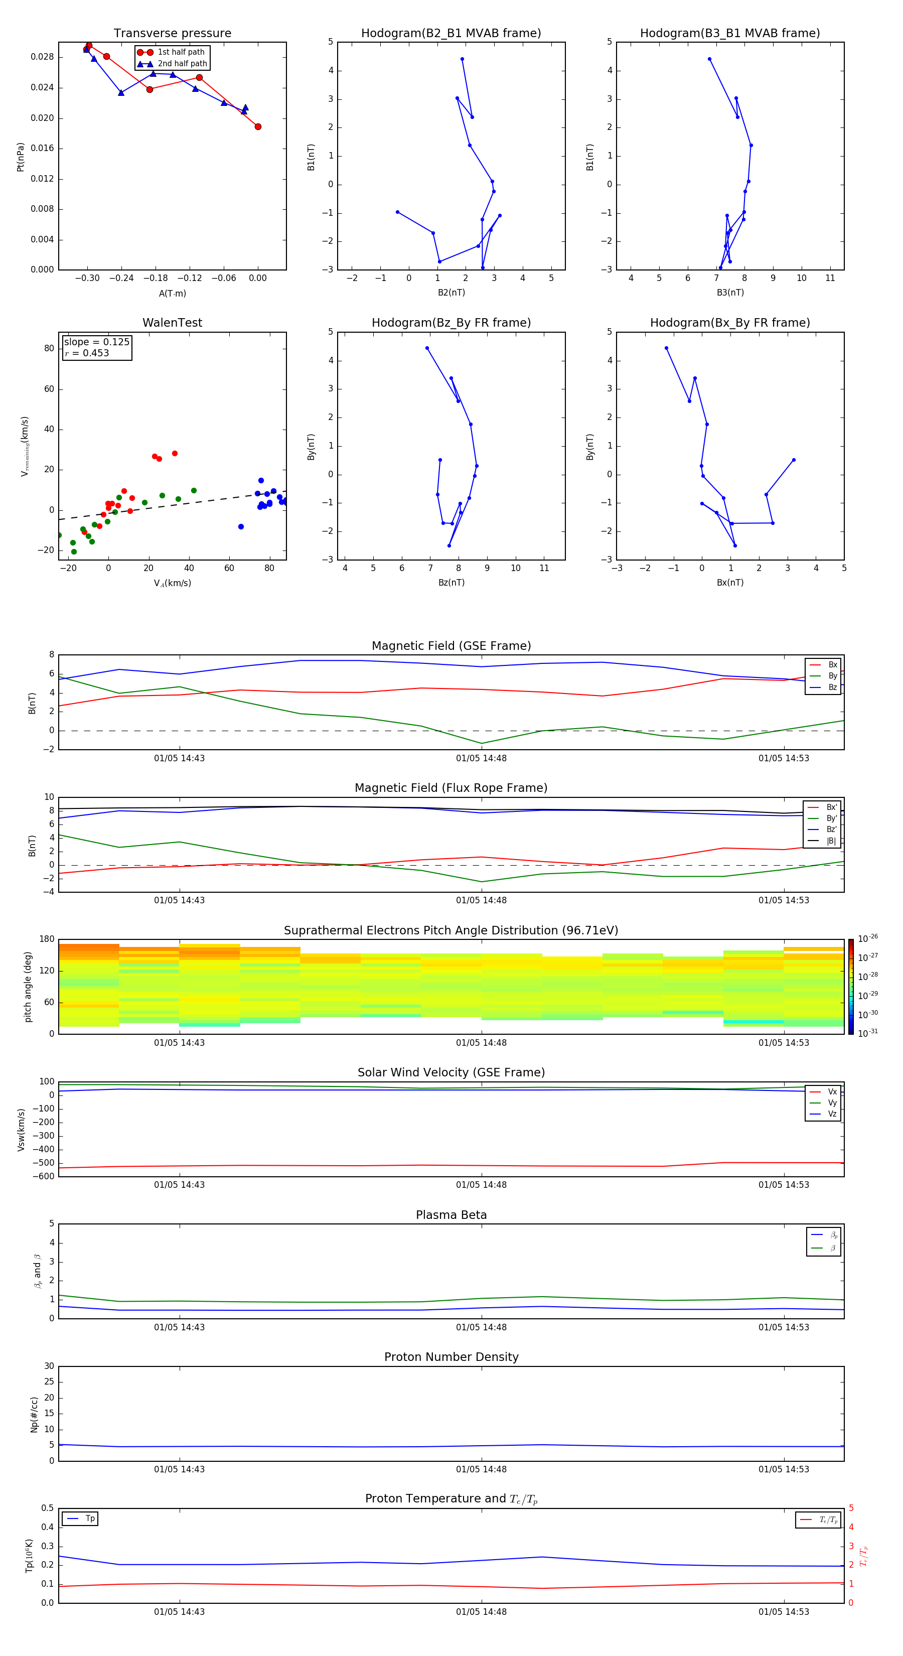
Task: Select the "Hodogram(B3_B1 MVAB frame)" title
Action: pyautogui.click(x=729, y=34)
